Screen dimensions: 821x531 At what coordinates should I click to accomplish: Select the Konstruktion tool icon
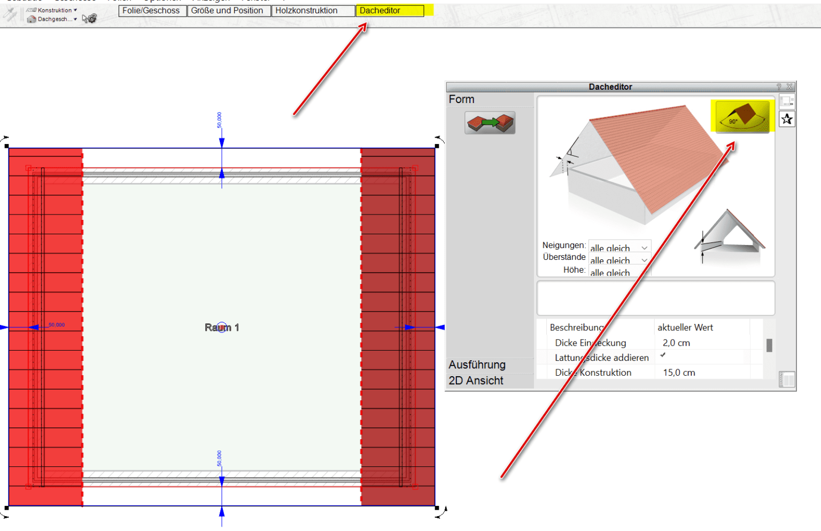(30, 9)
